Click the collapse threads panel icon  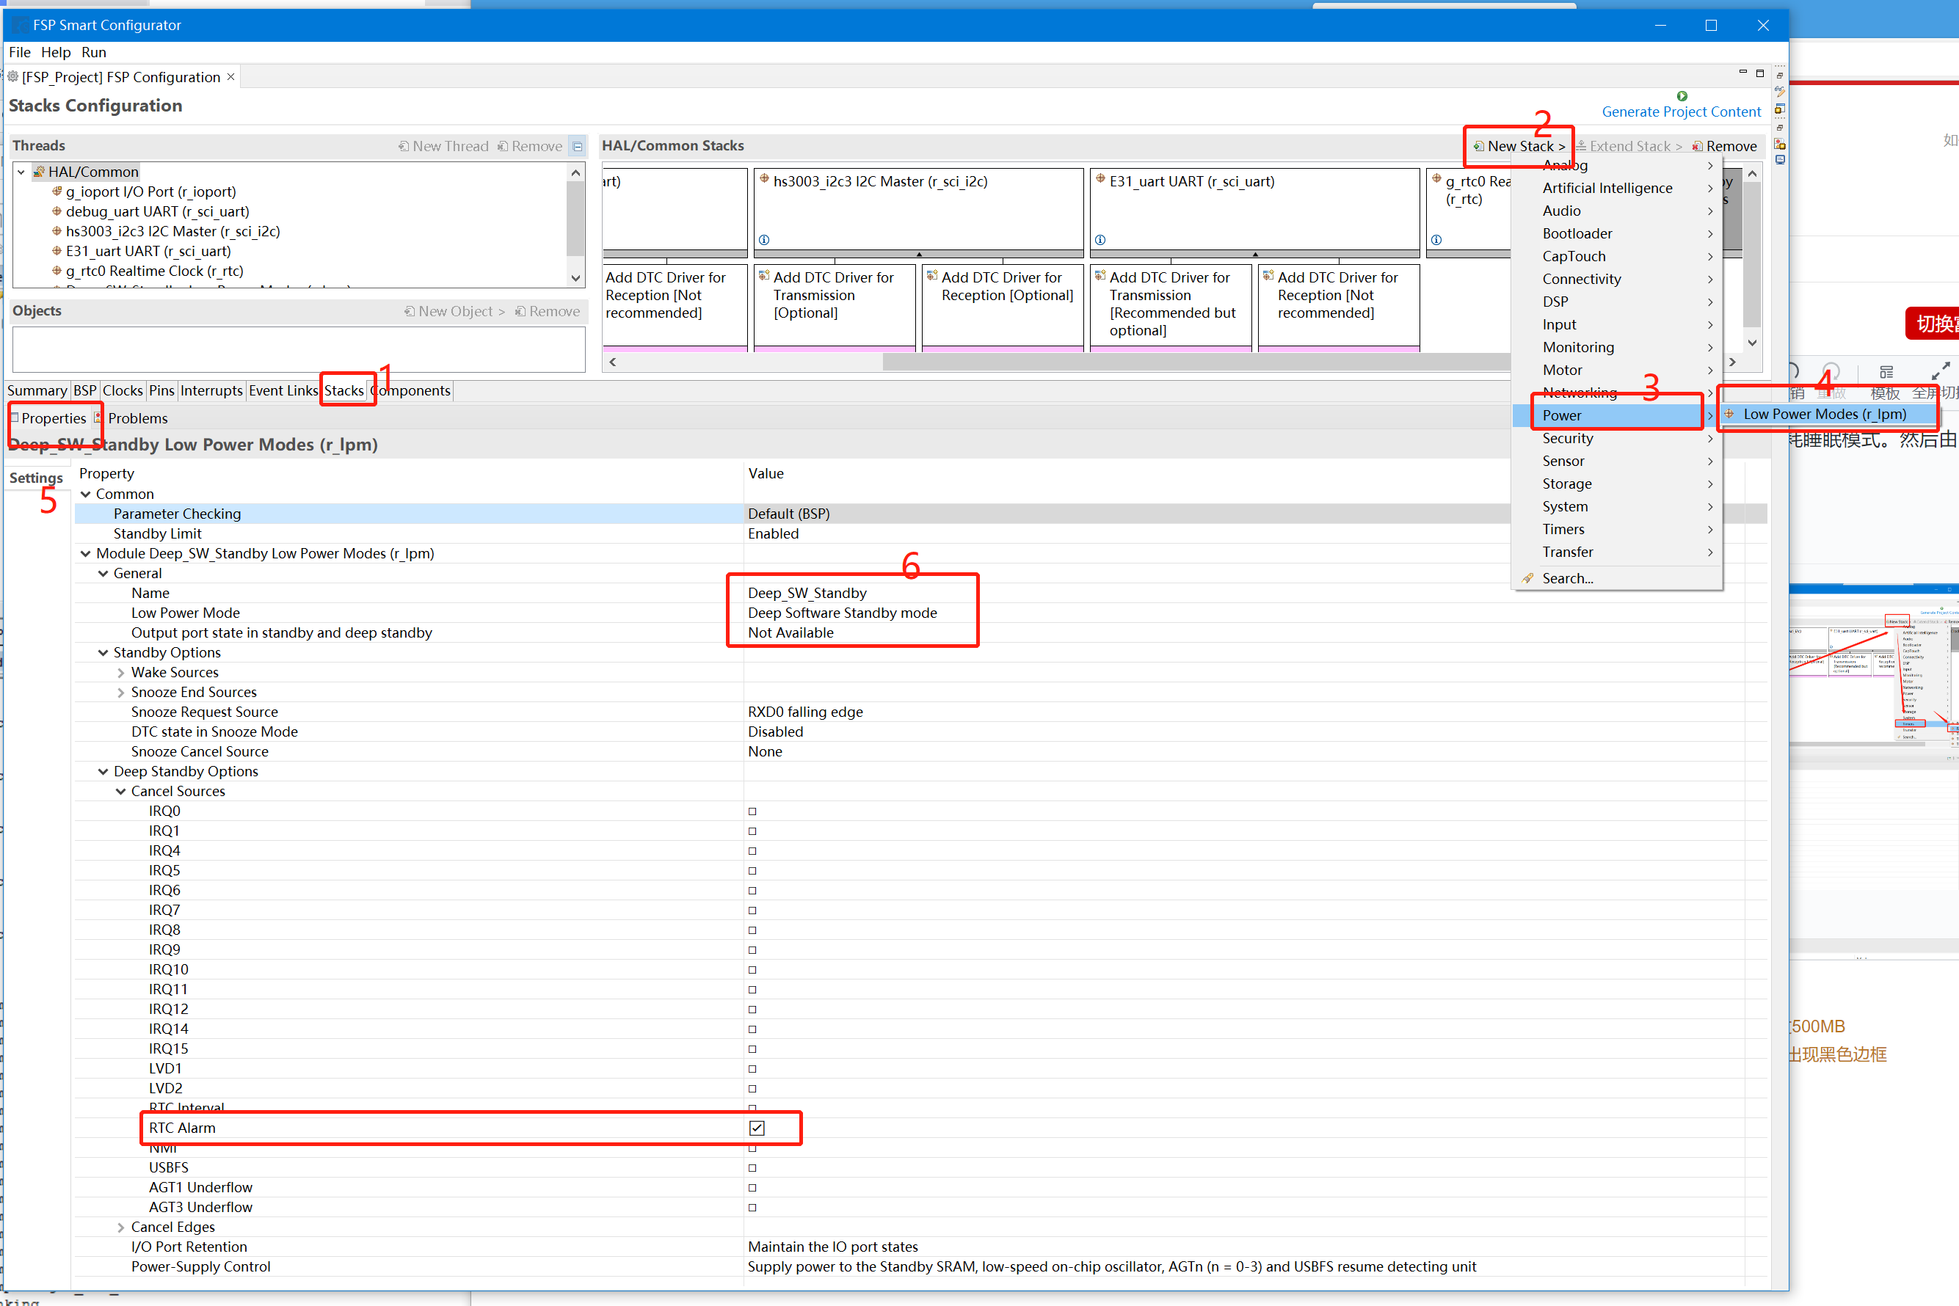pyautogui.click(x=578, y=146)
